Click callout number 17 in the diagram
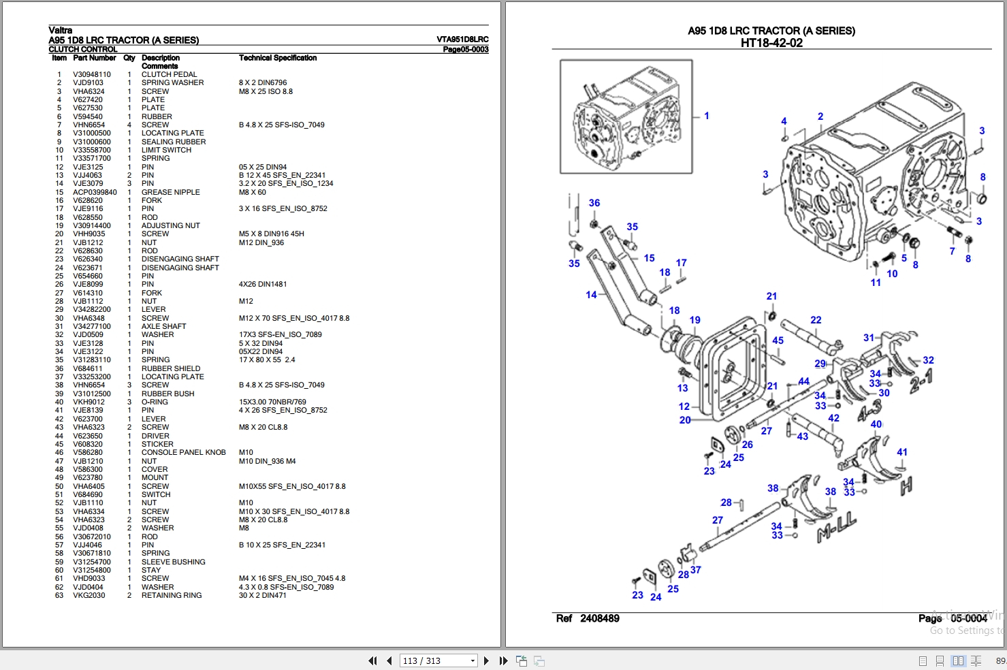 point(681,263)
